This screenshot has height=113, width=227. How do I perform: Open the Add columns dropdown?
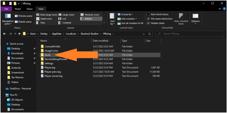coord(128,19)
